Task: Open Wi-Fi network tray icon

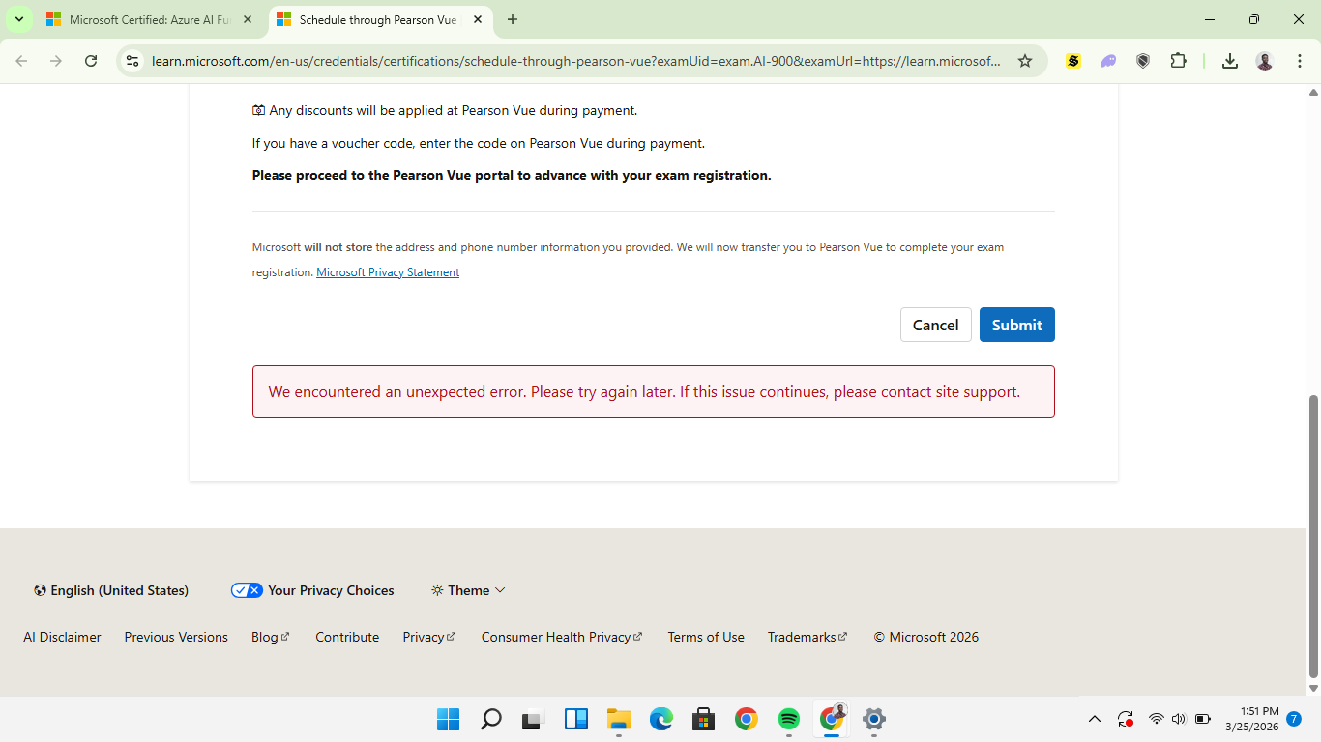Action: 1157,719
